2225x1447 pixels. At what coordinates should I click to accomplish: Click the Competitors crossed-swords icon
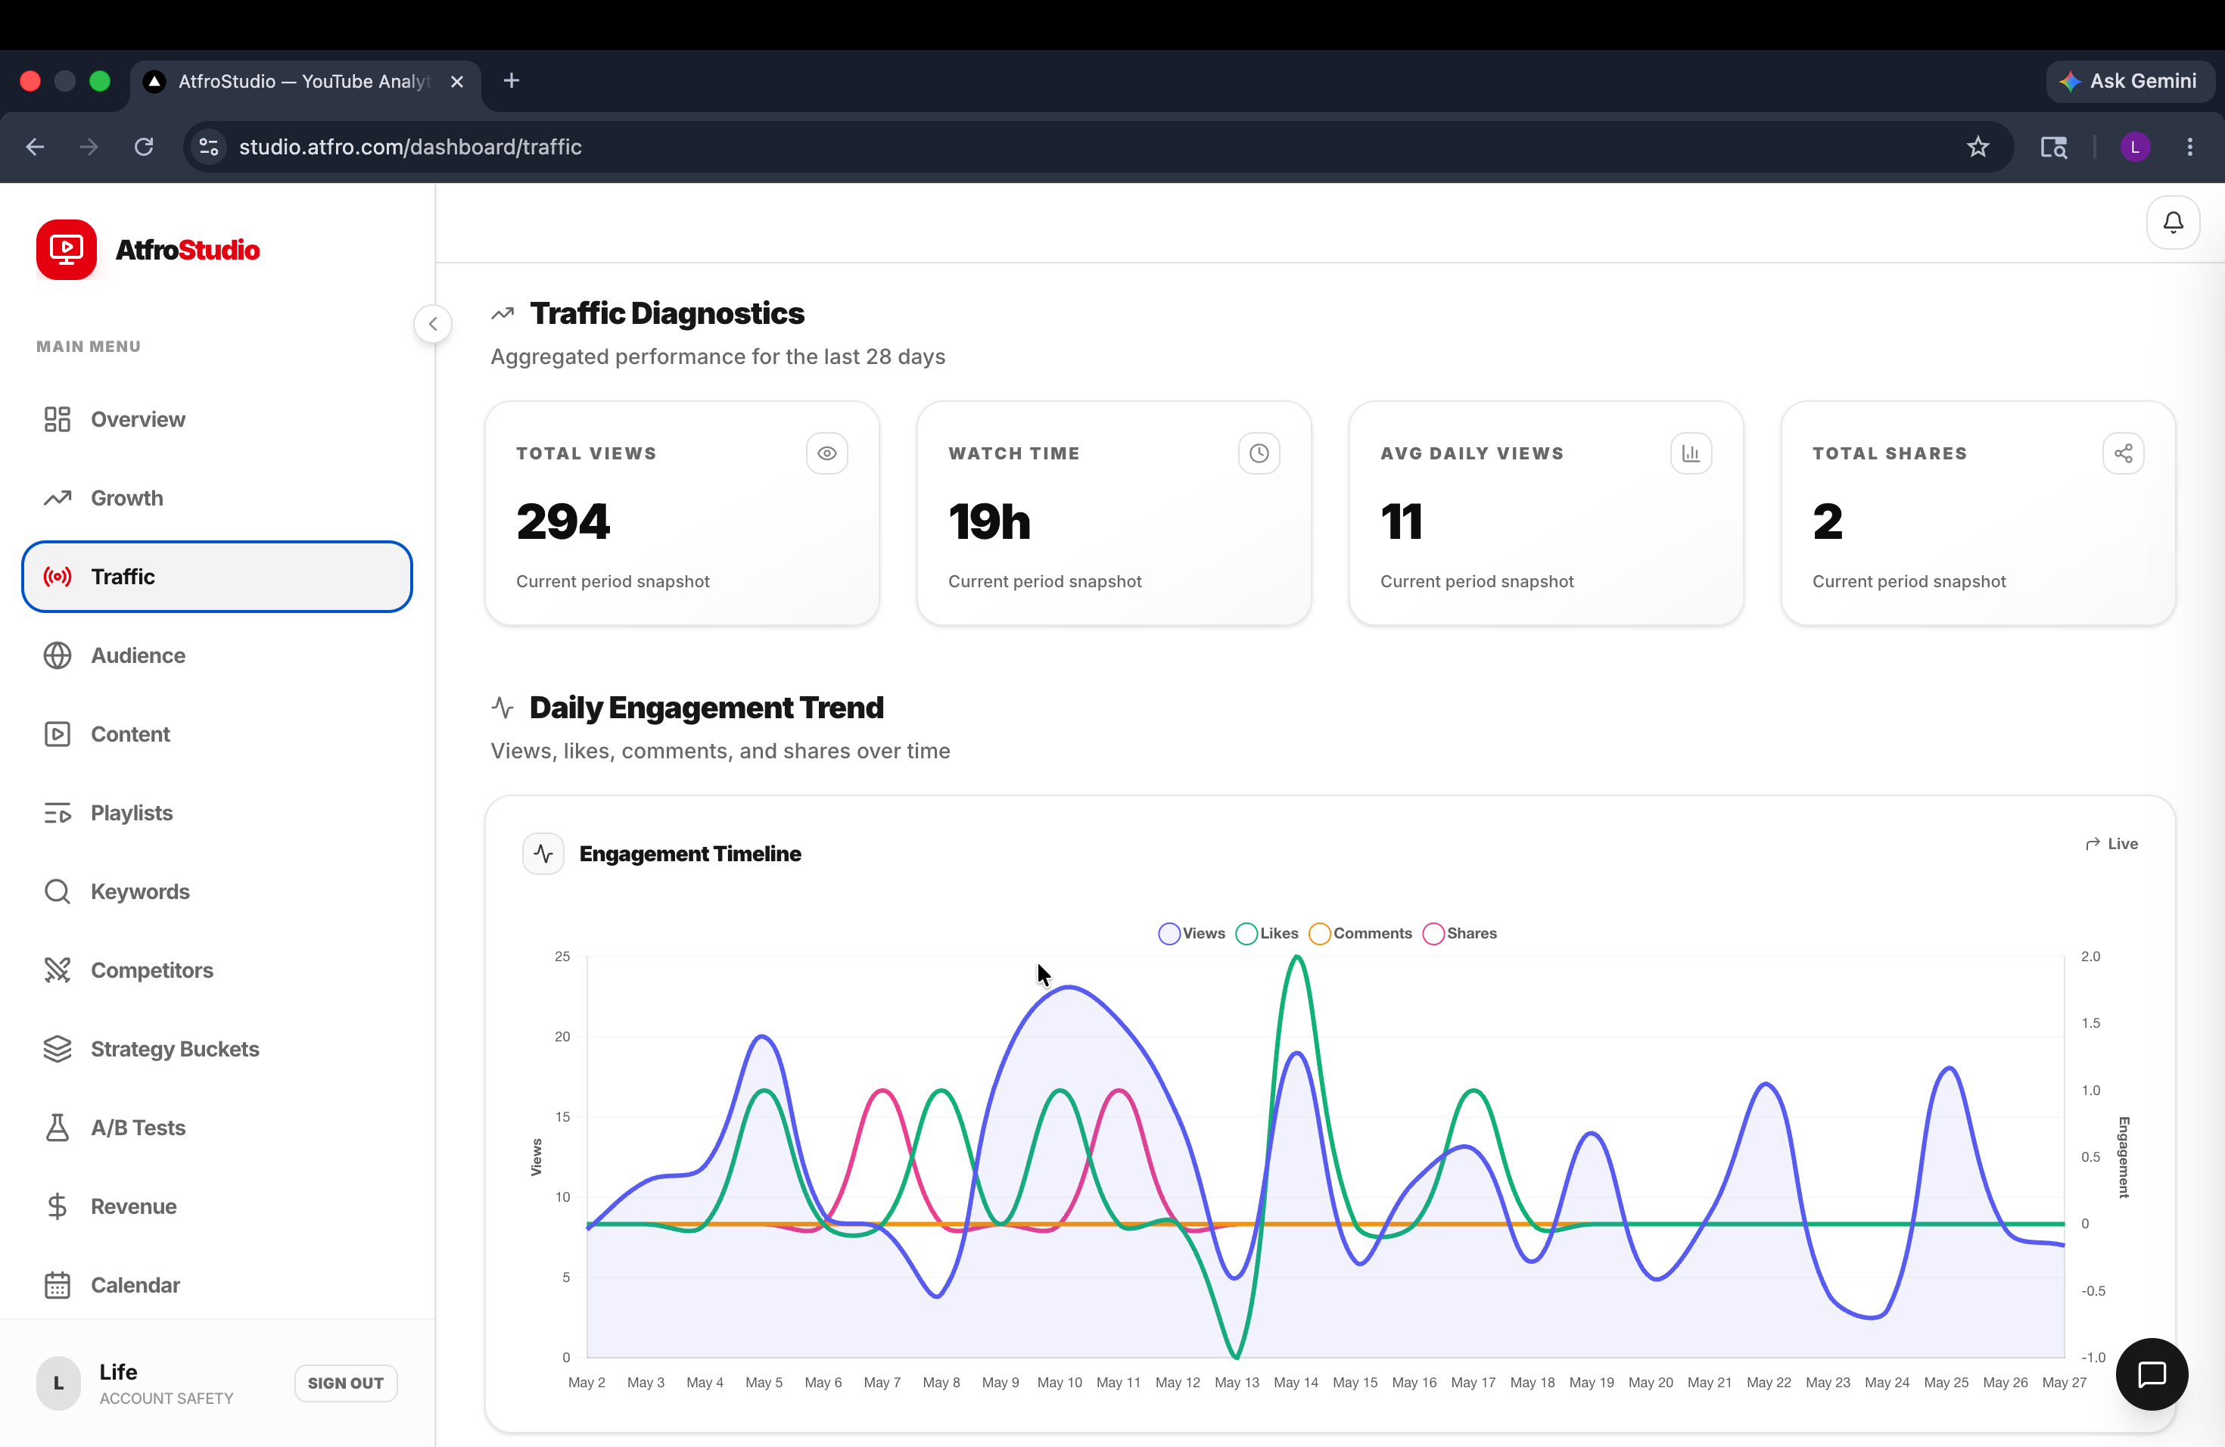click(x=57, y=970)
